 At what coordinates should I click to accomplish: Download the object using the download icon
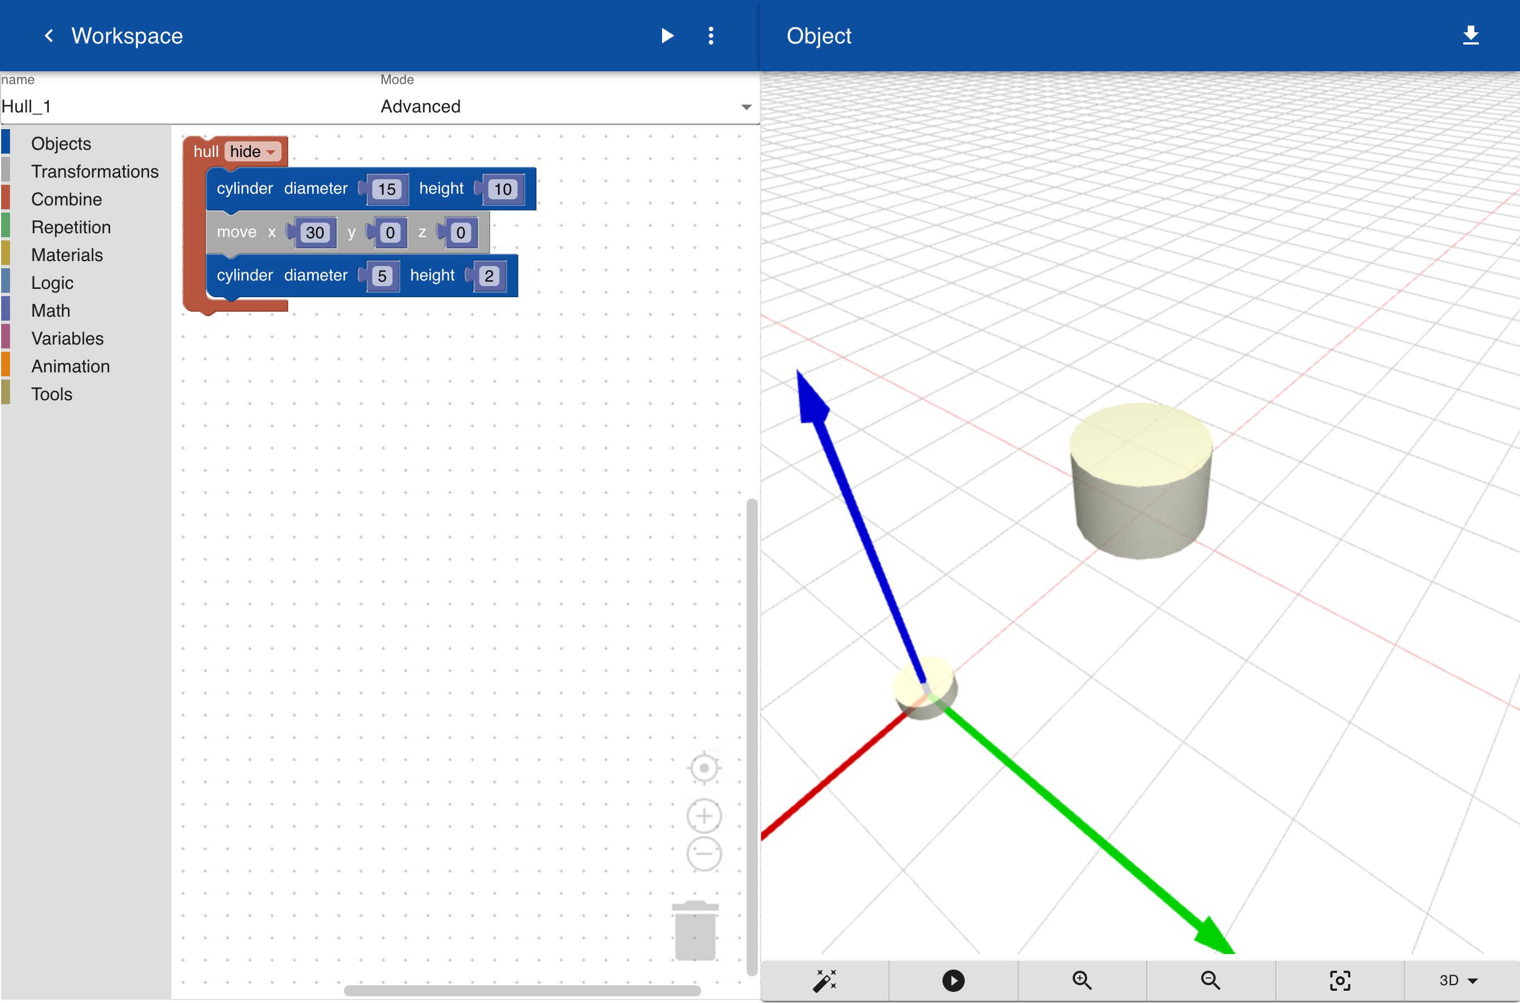point(1471,36)
